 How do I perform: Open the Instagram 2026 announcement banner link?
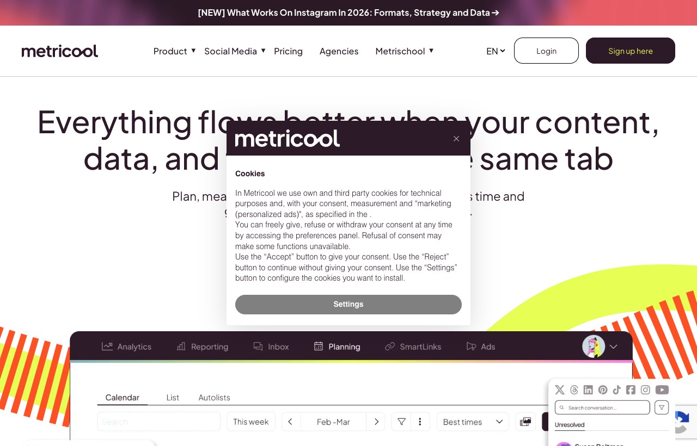[x=348, y=13]
